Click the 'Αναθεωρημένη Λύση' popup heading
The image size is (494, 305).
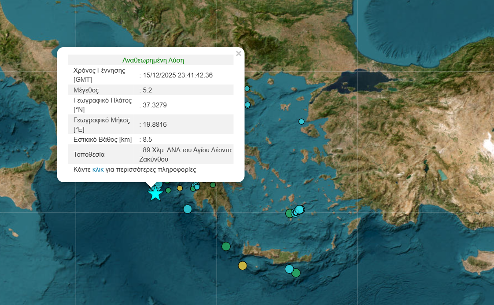coord(153,60)
